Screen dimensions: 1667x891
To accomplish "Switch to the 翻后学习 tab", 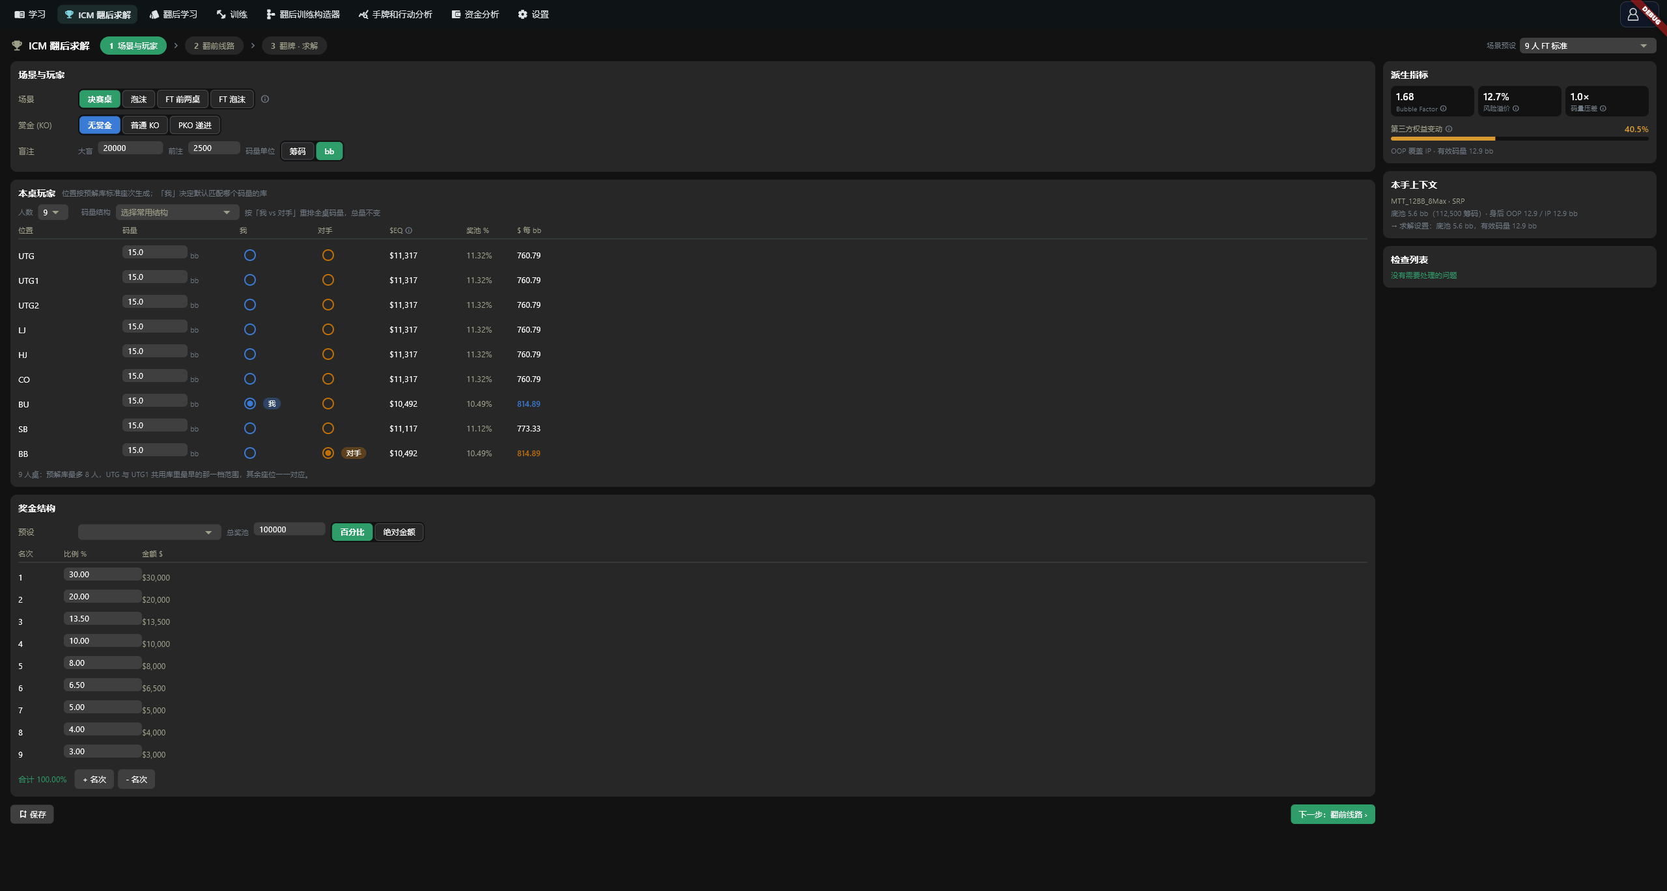I will 173,14.
